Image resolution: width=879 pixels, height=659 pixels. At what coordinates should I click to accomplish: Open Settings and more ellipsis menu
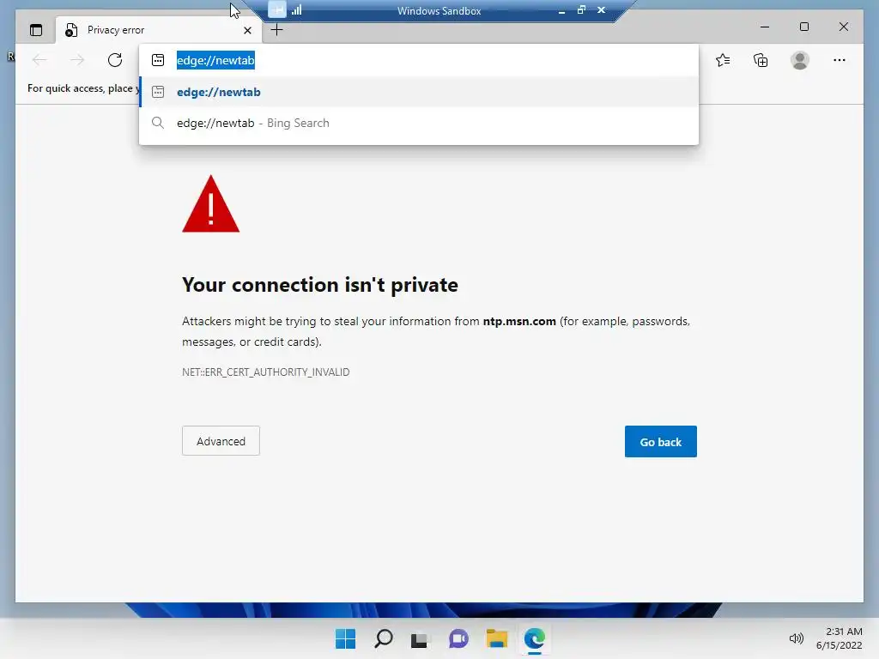[x=840, y=60]
